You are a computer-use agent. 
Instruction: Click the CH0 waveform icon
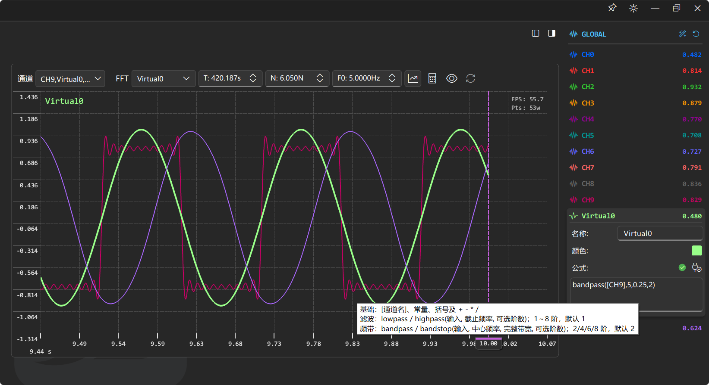574,55
